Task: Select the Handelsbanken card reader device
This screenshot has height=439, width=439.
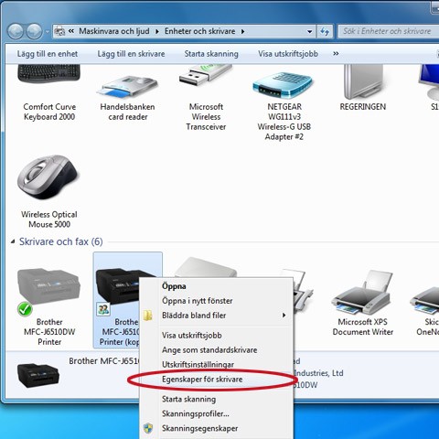Action: [127, 98]
